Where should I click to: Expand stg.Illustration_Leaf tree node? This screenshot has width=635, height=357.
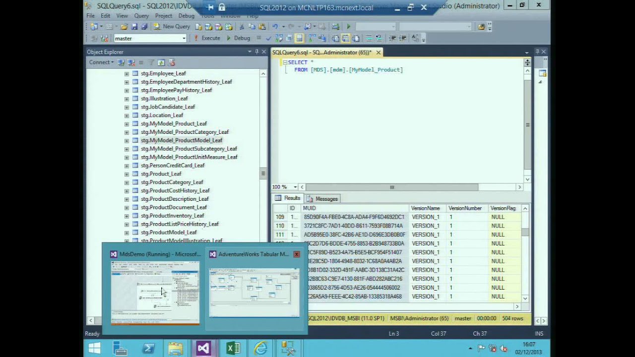click(127, 99)
